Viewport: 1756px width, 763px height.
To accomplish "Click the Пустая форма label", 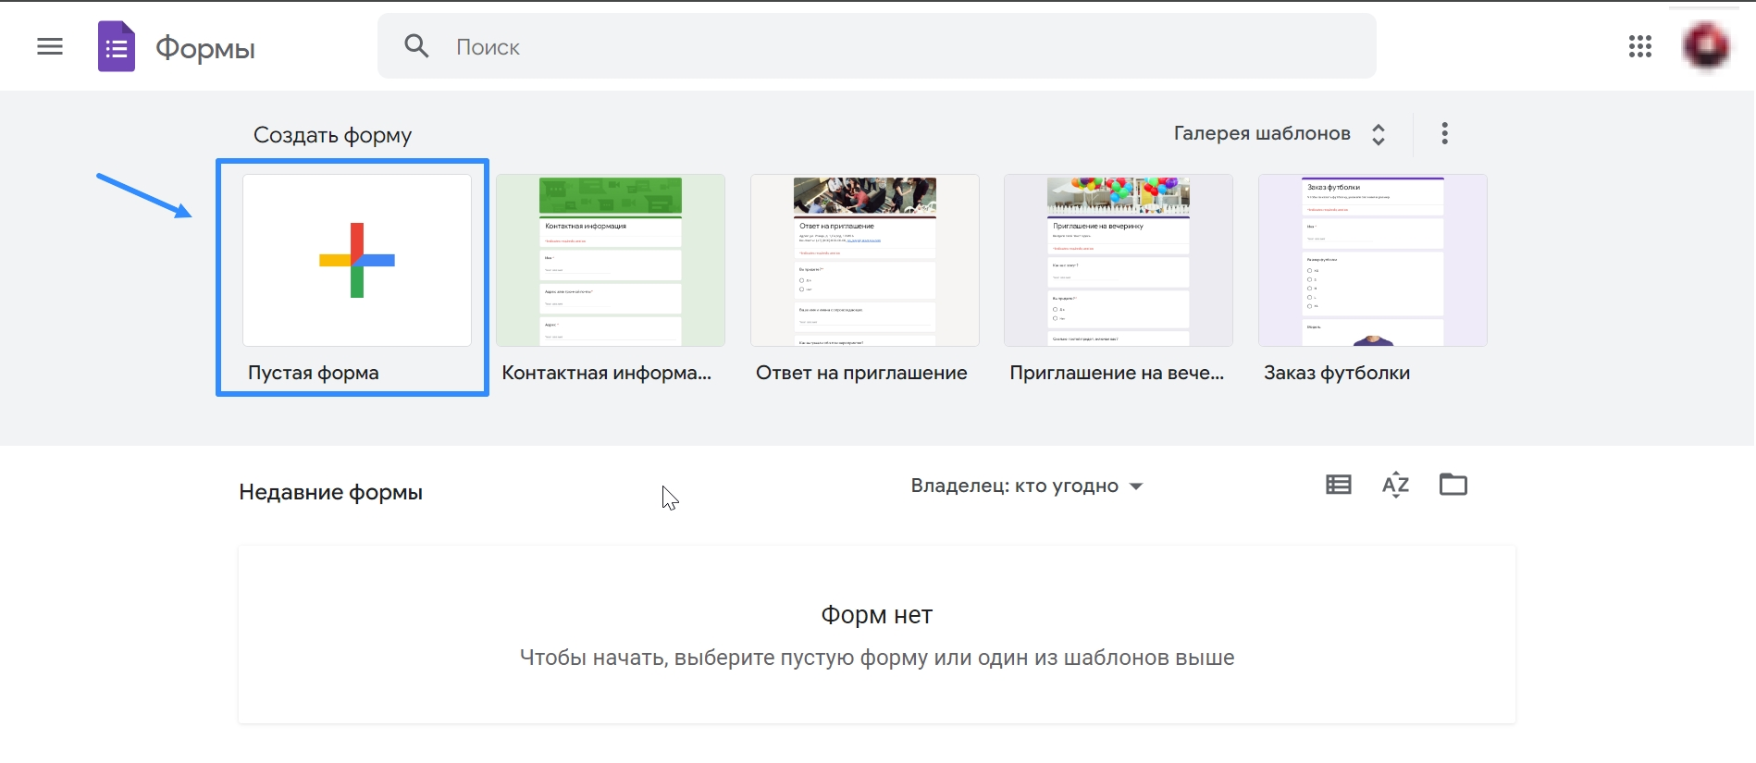I will (314, 373).
